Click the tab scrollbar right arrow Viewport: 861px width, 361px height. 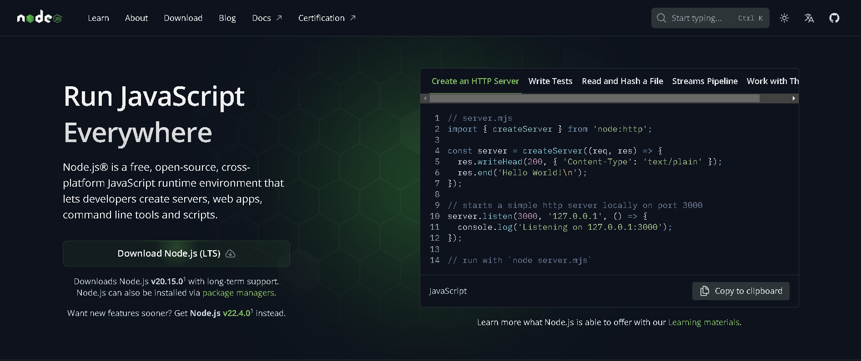[x=794, y=99]
